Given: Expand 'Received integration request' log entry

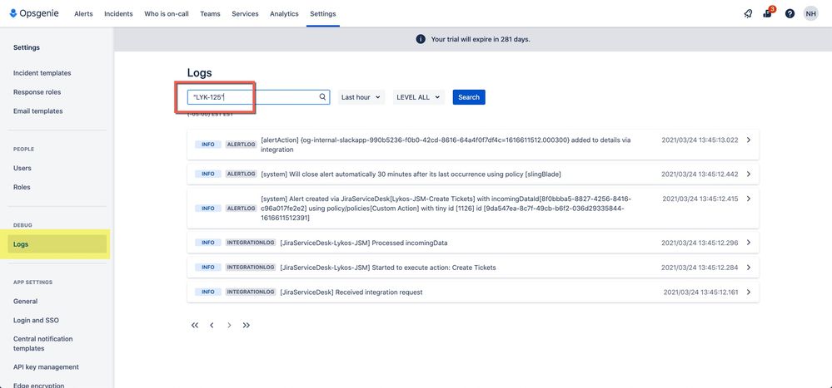Looking at the screenshot, I should pyautogui.click(x=749, y=292).
